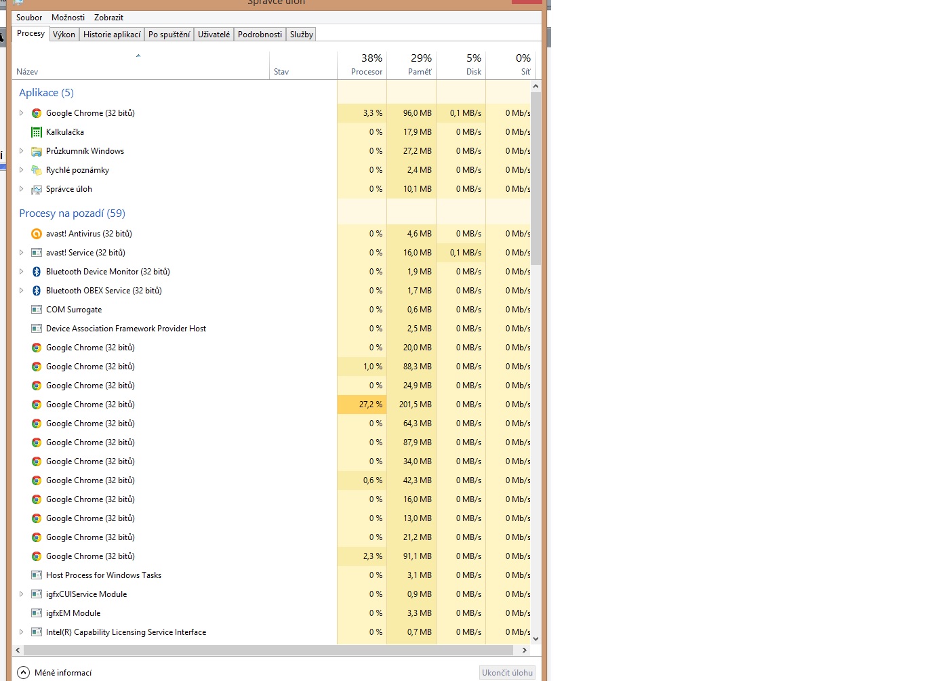The height and width of the screenshot is (681, 949).
Task: Click the horizontal scrollbar left arrow
Action: (x=18, y=650)
